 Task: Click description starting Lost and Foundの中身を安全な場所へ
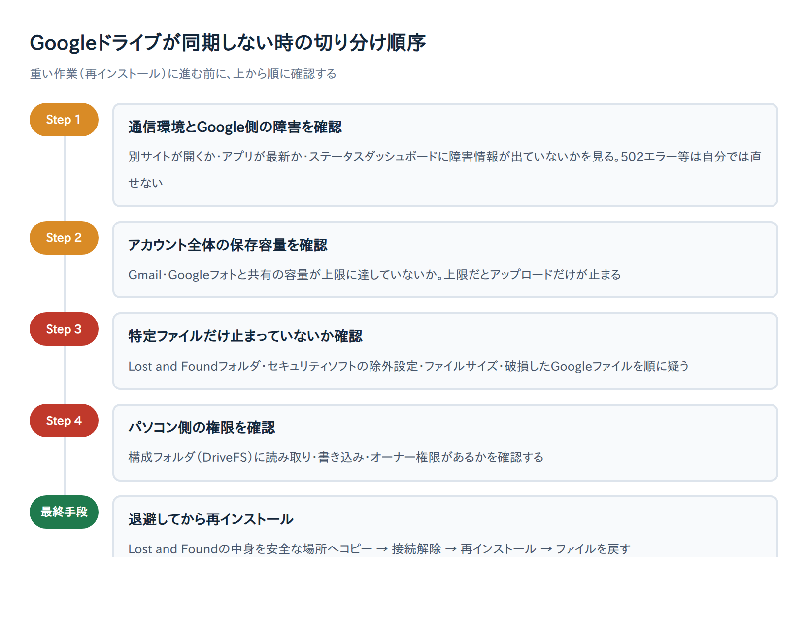[379, 549]
